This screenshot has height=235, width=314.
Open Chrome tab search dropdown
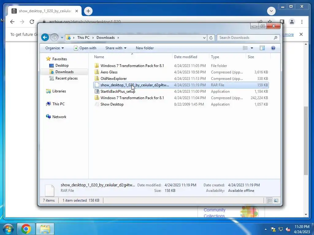pos(271,11)
